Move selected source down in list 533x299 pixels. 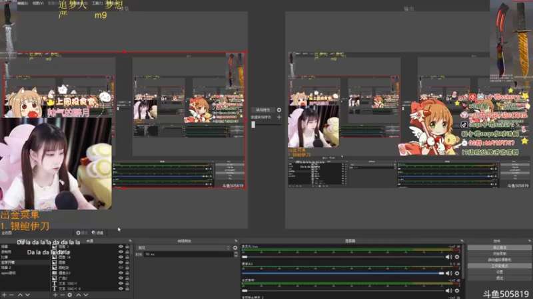click(x=86, y=295)
